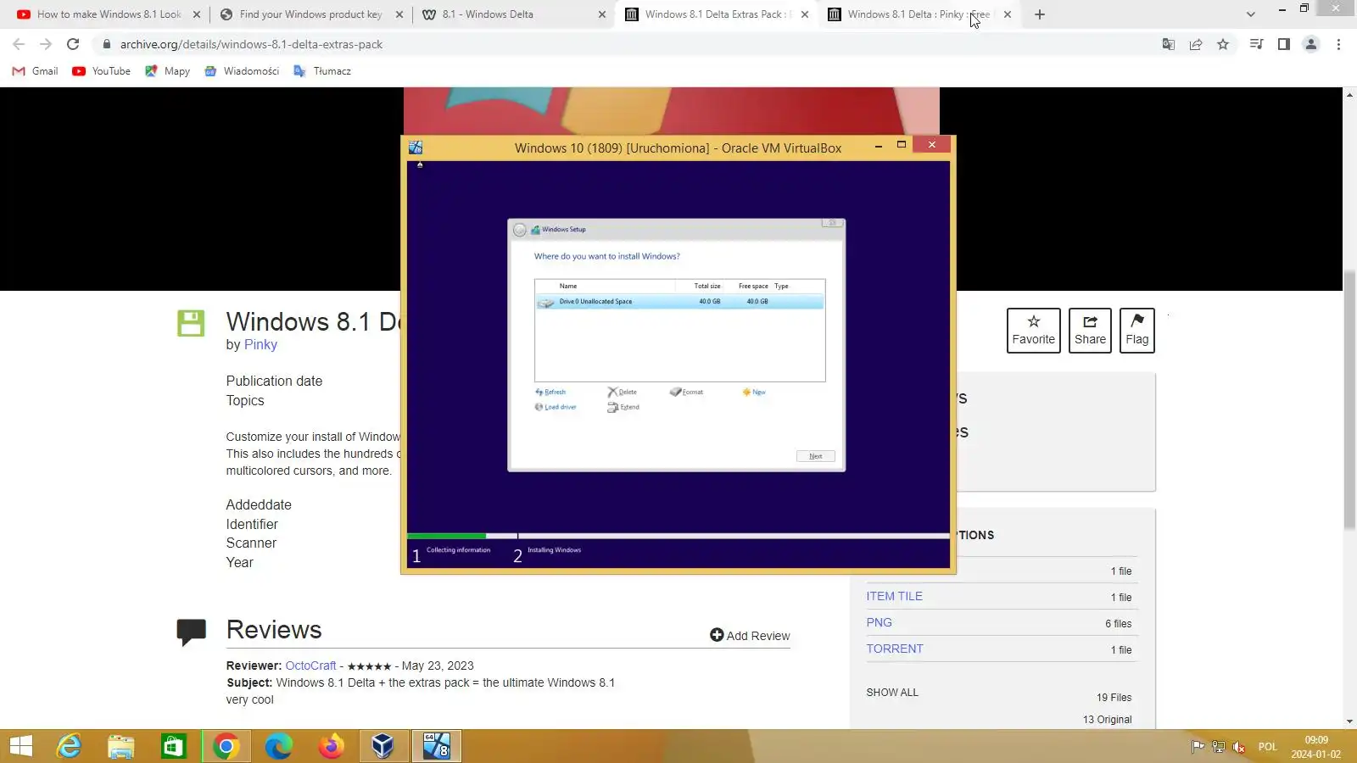Click Format option in Windows Setup
1357x763 pixels.
pyautogui.click(x=687, y=393)
